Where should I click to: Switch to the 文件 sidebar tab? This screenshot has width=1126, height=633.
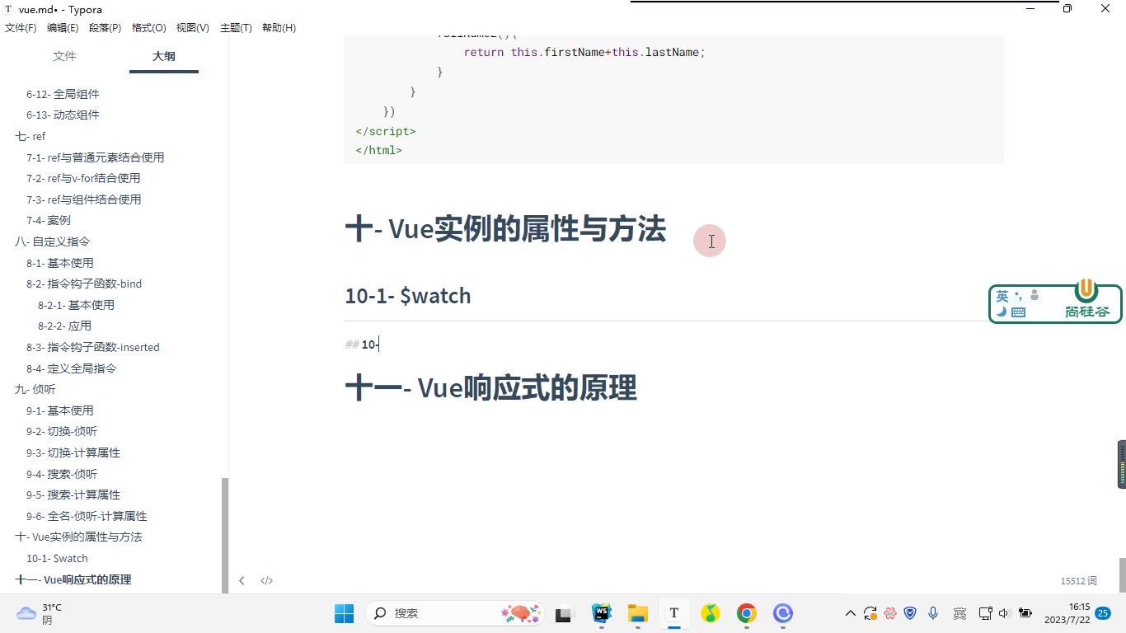pos(64,56)
